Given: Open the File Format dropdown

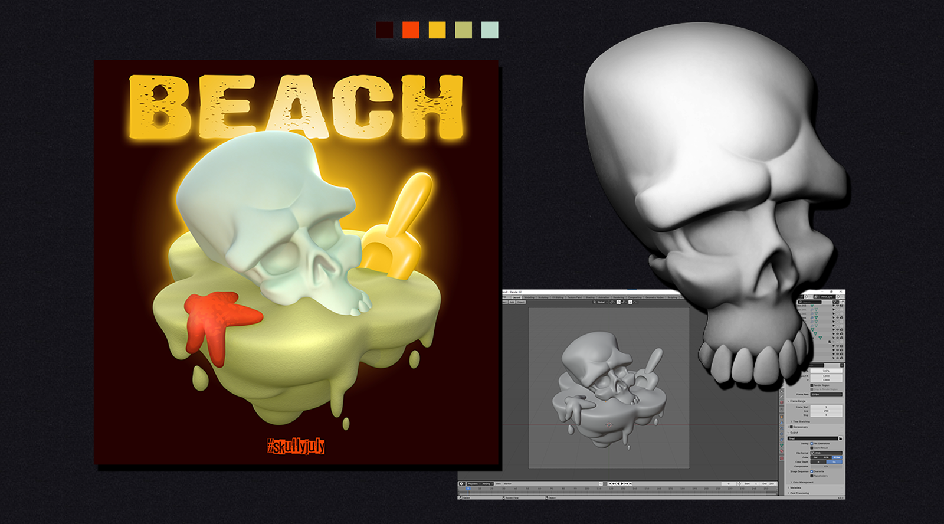Looking at the screenshot, I should click(826, 453).
